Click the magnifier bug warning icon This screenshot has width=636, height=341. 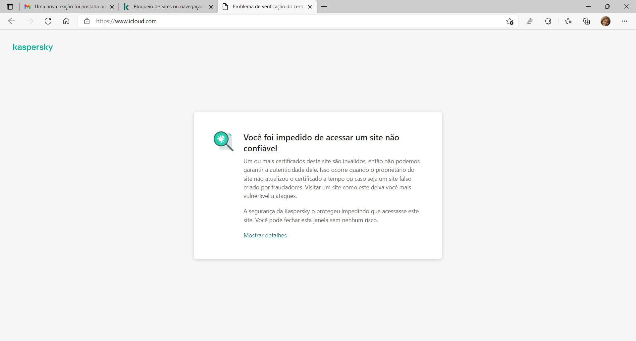(x=224, y=141)
